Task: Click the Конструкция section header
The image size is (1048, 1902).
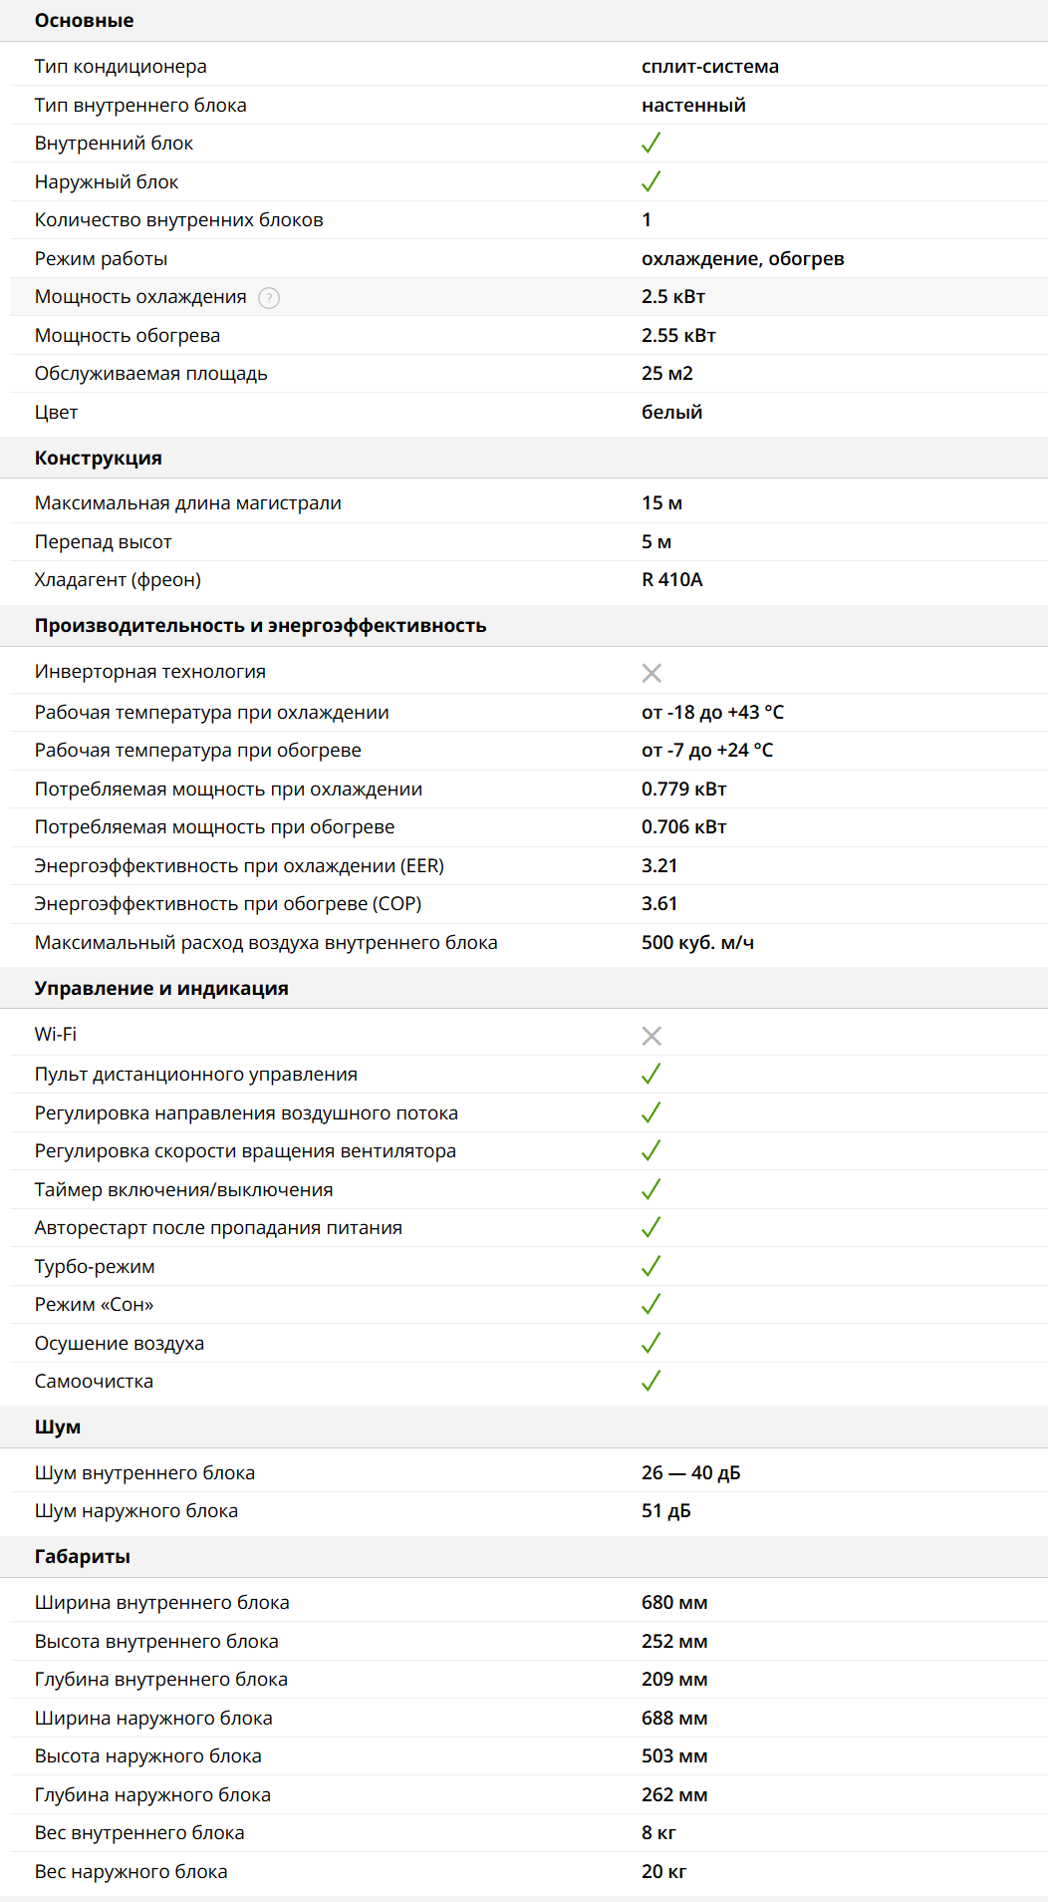Action: click(99, 459)
